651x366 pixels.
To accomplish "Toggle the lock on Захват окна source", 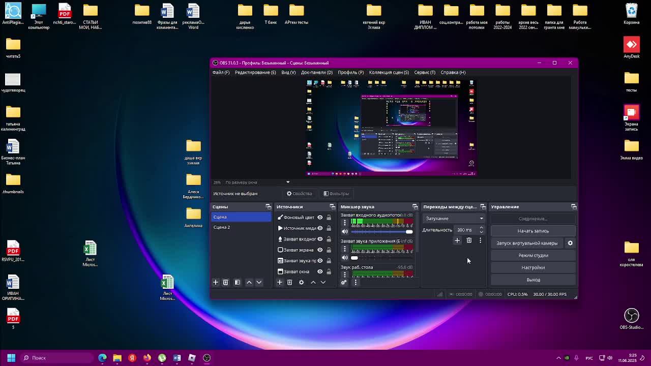I will coord(329,271).
